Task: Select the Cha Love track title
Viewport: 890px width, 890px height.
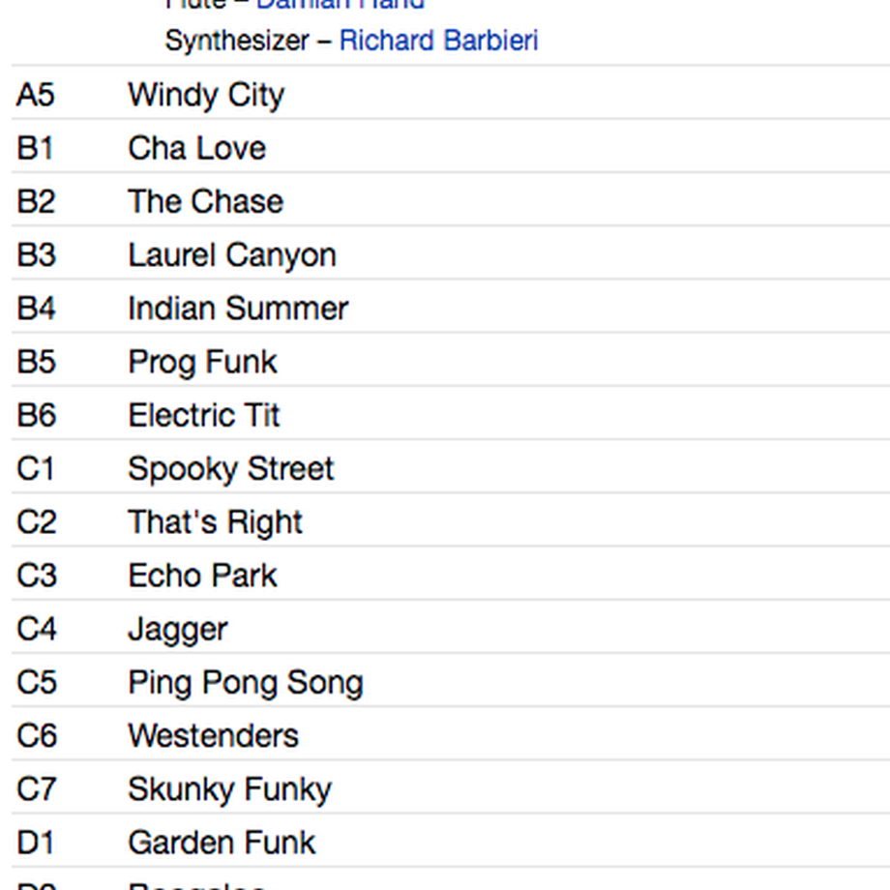Action: pos(197,148)
